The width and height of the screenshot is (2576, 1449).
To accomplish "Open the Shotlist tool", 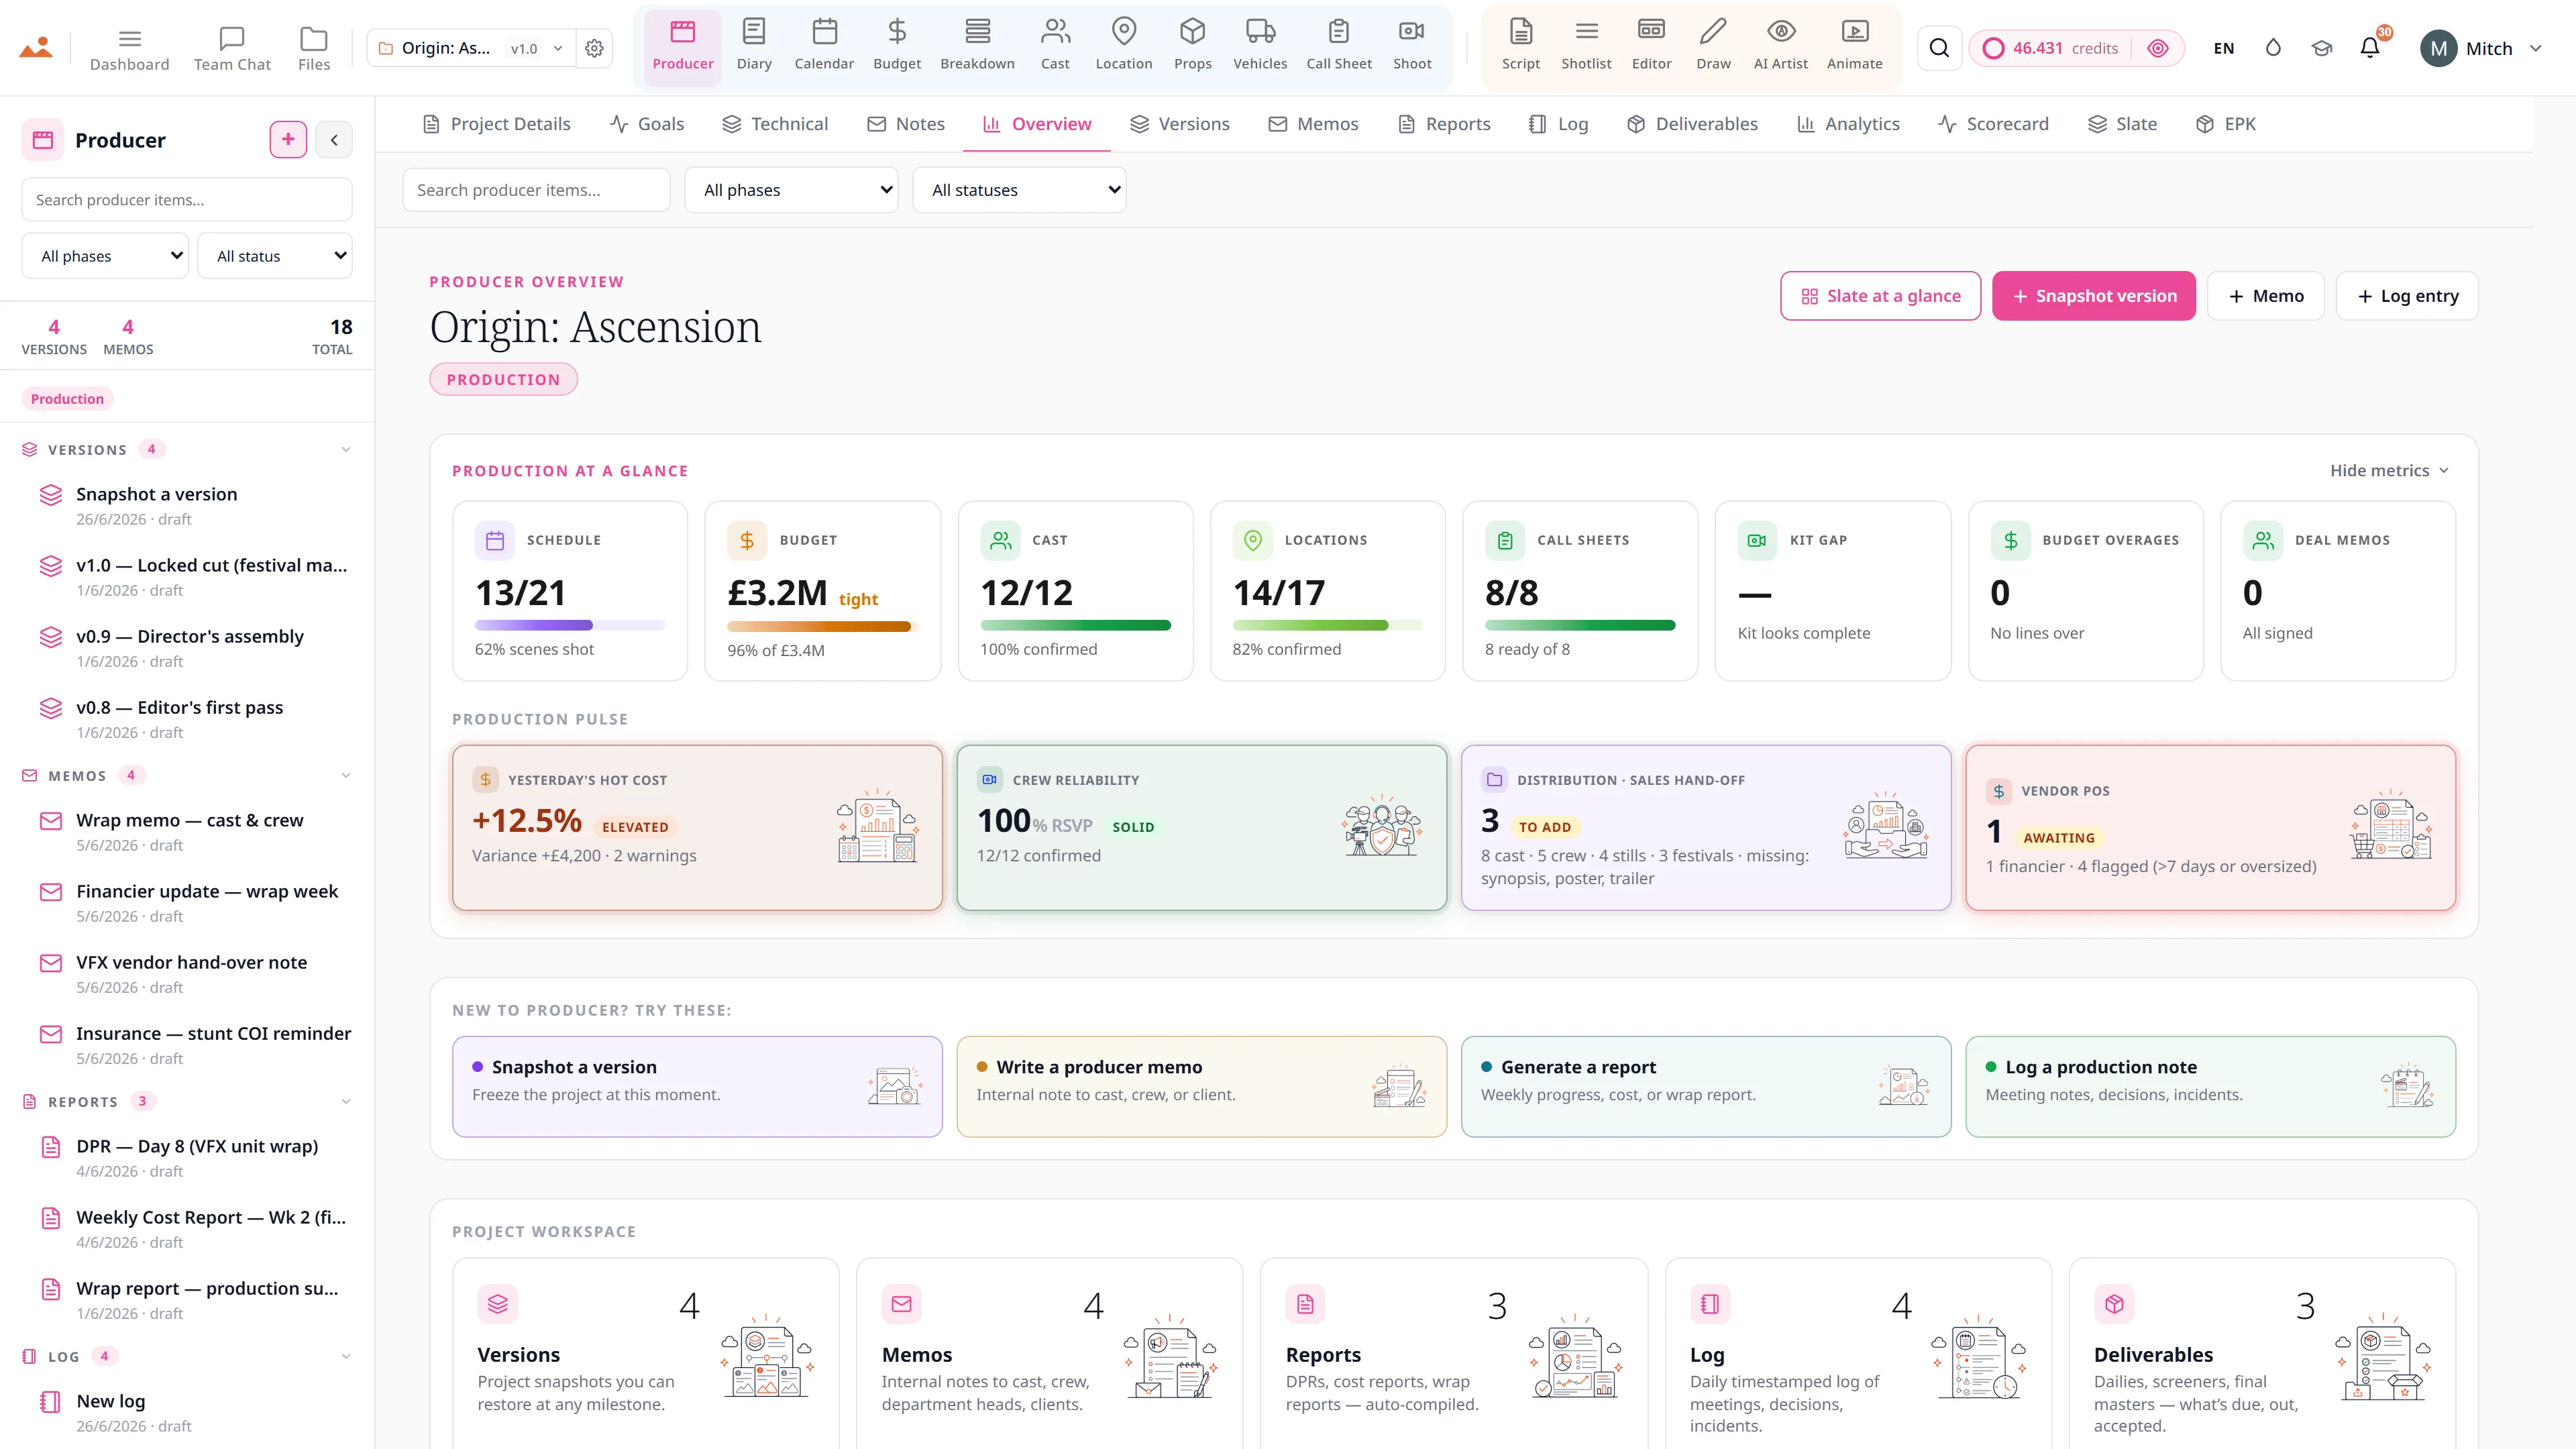I will pos(1586,46).
